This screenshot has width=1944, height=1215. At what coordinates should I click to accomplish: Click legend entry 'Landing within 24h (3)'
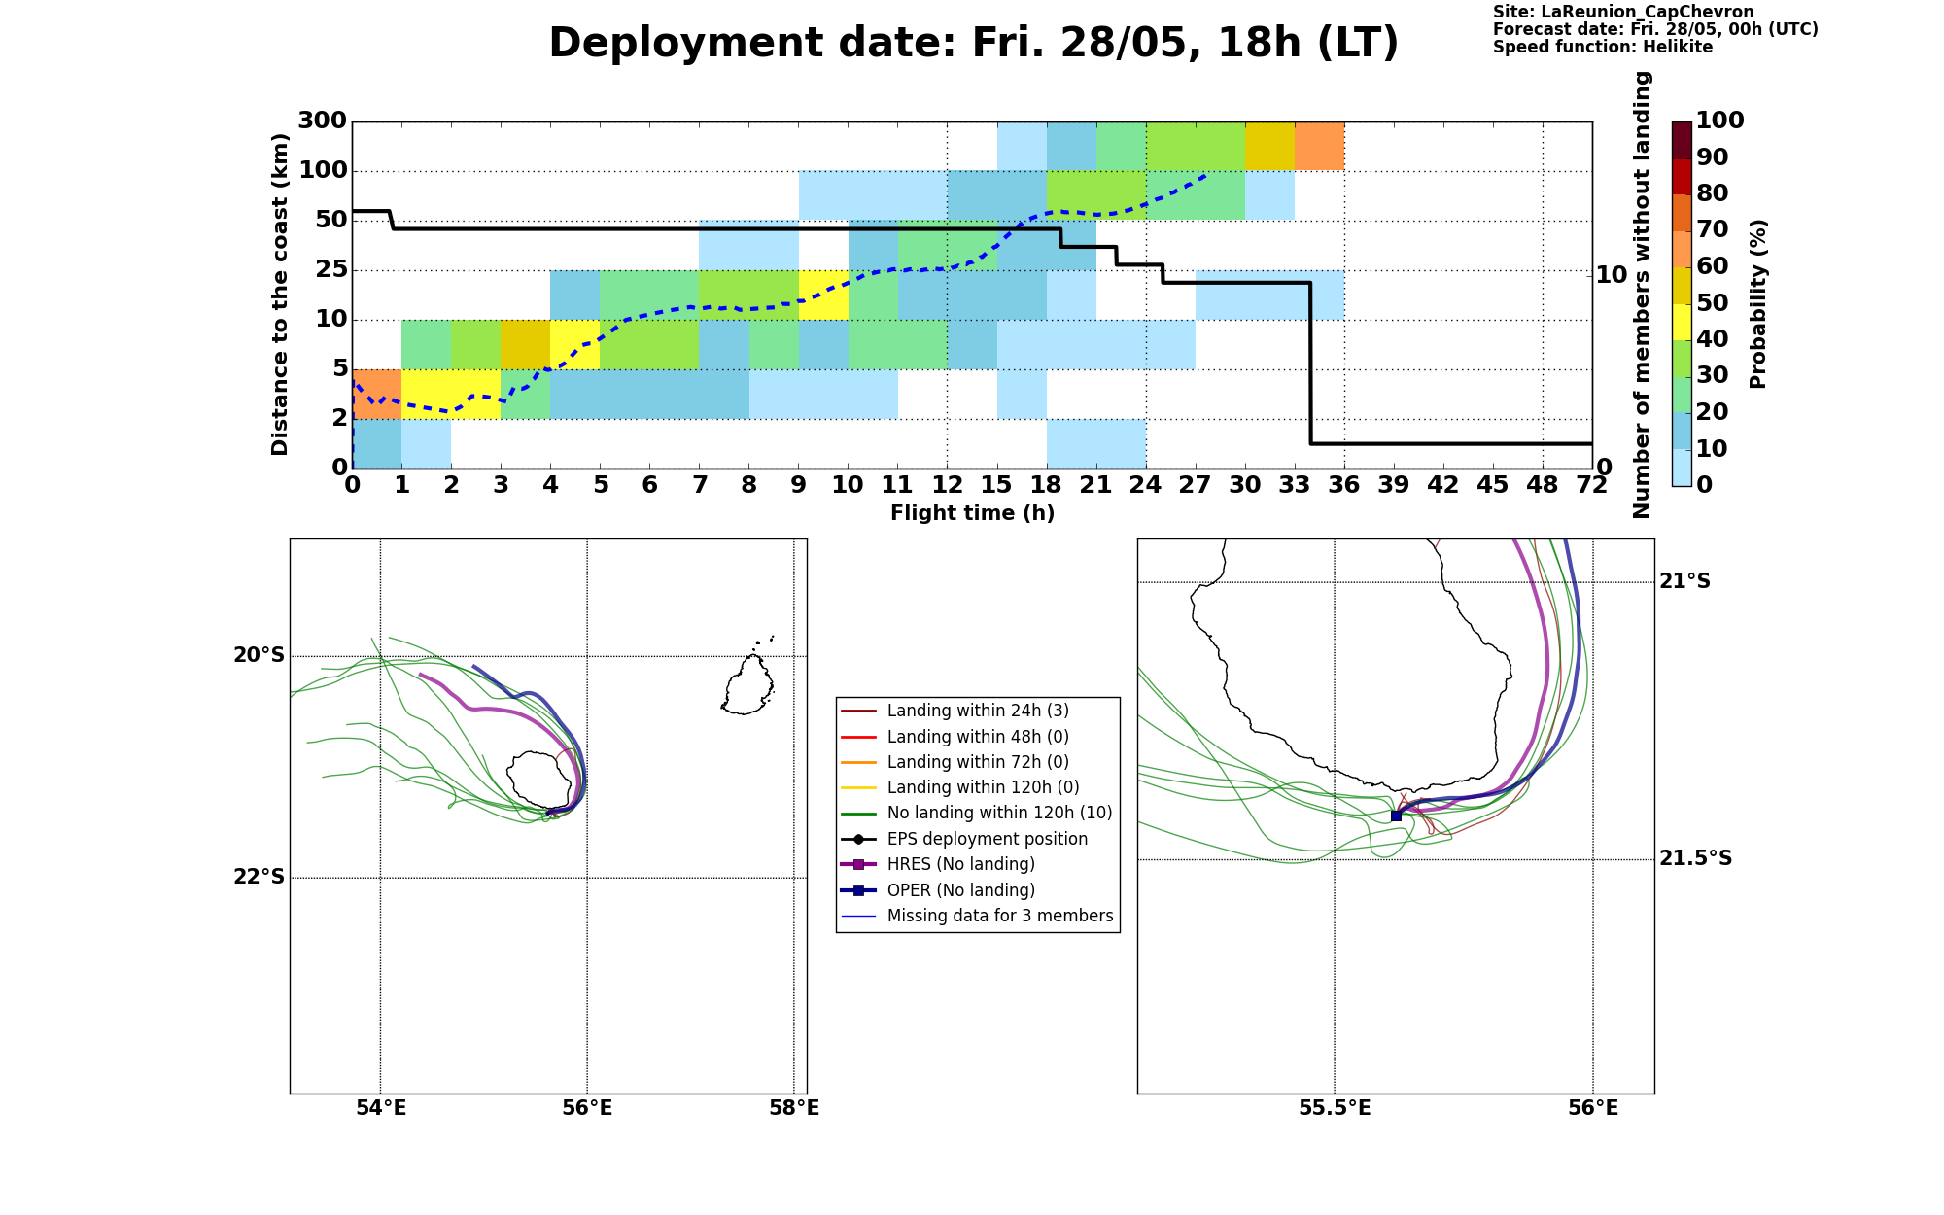pos(978,711)
